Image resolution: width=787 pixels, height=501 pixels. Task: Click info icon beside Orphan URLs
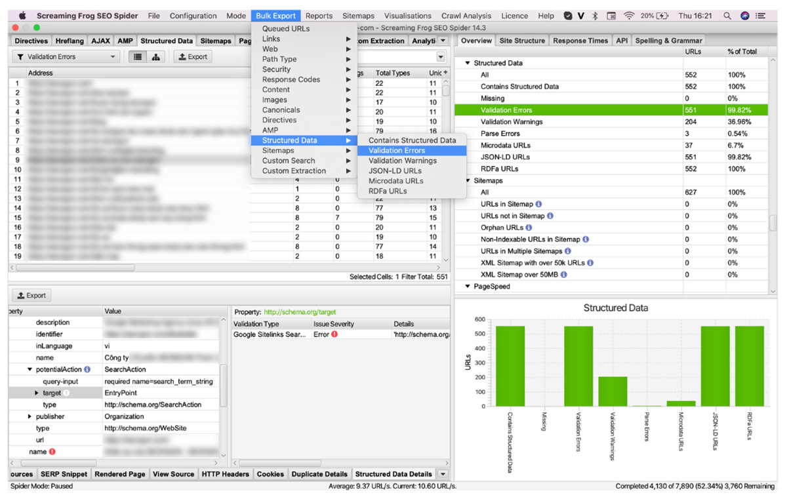click(529, 228)
